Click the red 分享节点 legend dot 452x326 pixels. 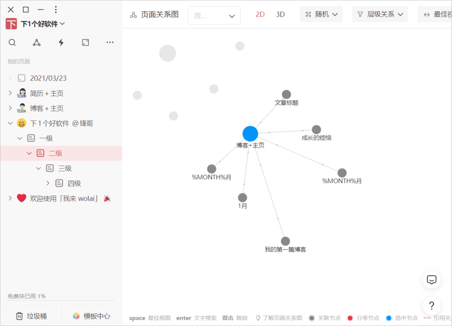pyautogui.click(x=350, y=318)
